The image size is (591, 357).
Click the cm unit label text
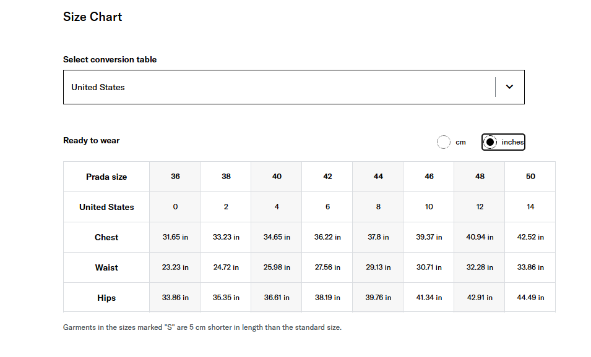click(460, 142)
